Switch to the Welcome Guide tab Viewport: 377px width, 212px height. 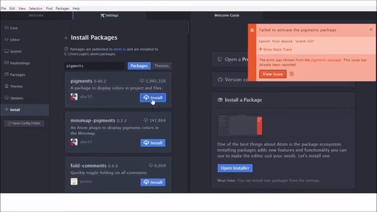point(227,15)
